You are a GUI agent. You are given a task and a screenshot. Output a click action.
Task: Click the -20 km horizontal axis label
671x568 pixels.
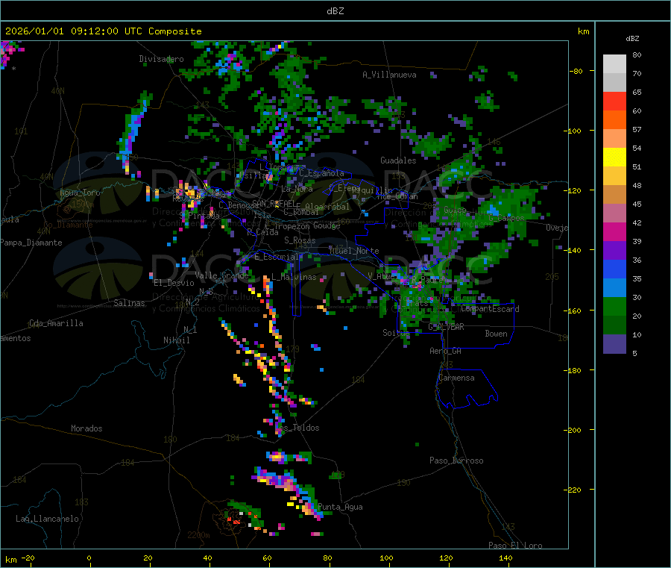(28, 558)
